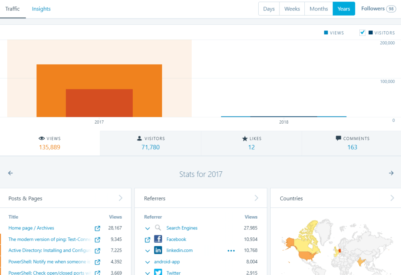This screenshot has width=401, height=275.
Task: Go to previous year with left arrow
Action: (10, 173)
